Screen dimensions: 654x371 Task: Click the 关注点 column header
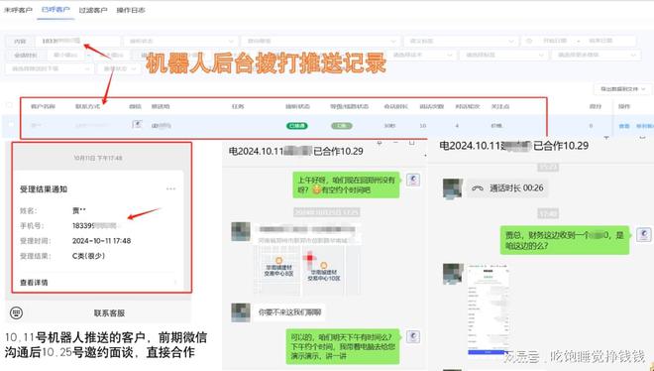[x=499, y=106]
